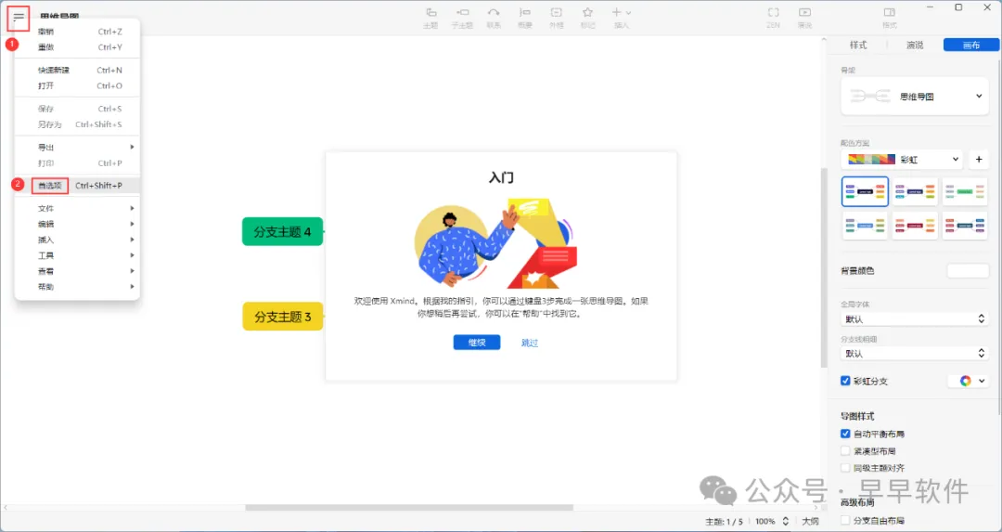Expand the rainbow branch color picker dropdown

968,381
